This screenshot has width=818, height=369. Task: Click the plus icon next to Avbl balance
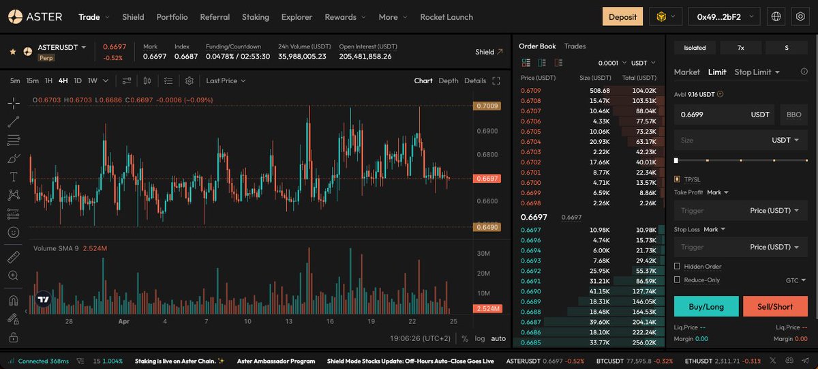720,95
